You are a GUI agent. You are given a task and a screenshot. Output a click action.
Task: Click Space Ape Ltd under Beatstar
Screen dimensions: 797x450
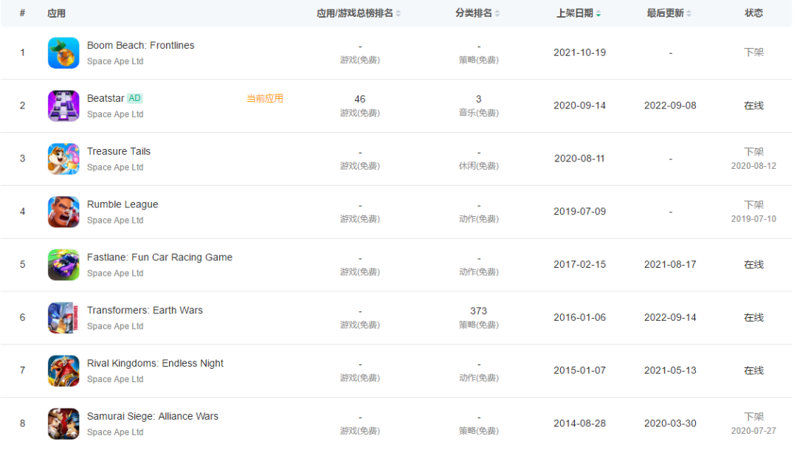click(115, 114)
